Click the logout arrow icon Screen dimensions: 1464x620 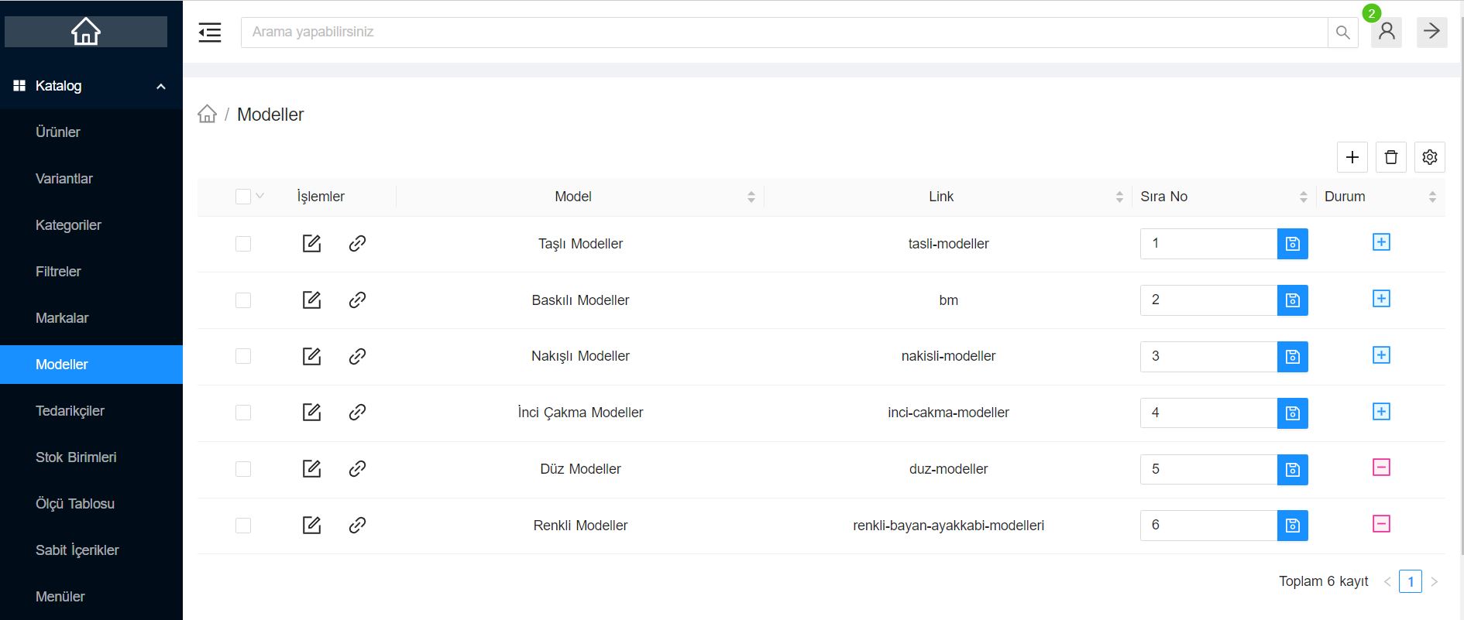[x=1432, y=33]
